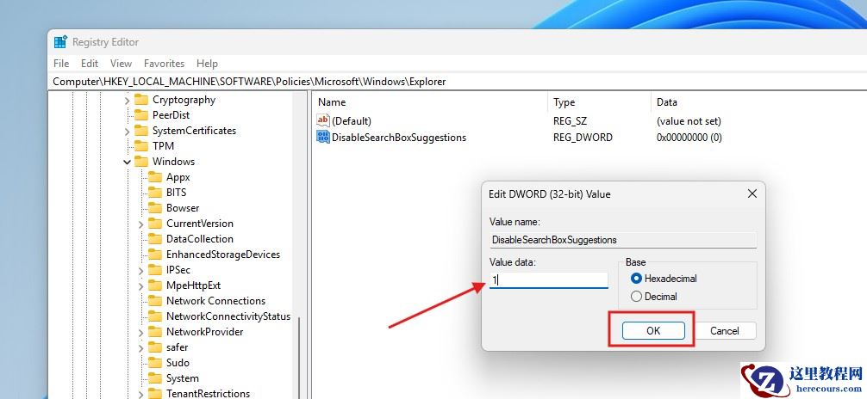Click the REG_SZ type cell
The height and width of the screenshot is (399, 867).
(569, 121)
